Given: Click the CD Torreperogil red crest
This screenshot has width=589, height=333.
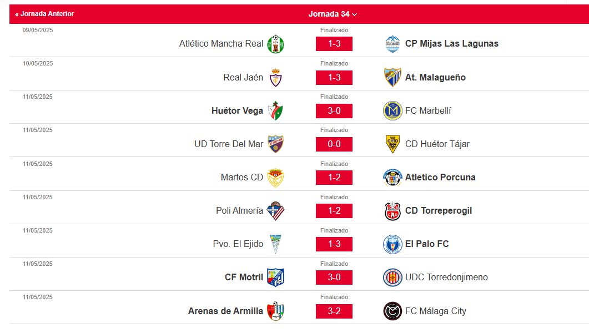Looking at the screenshot, I should 392,211.
